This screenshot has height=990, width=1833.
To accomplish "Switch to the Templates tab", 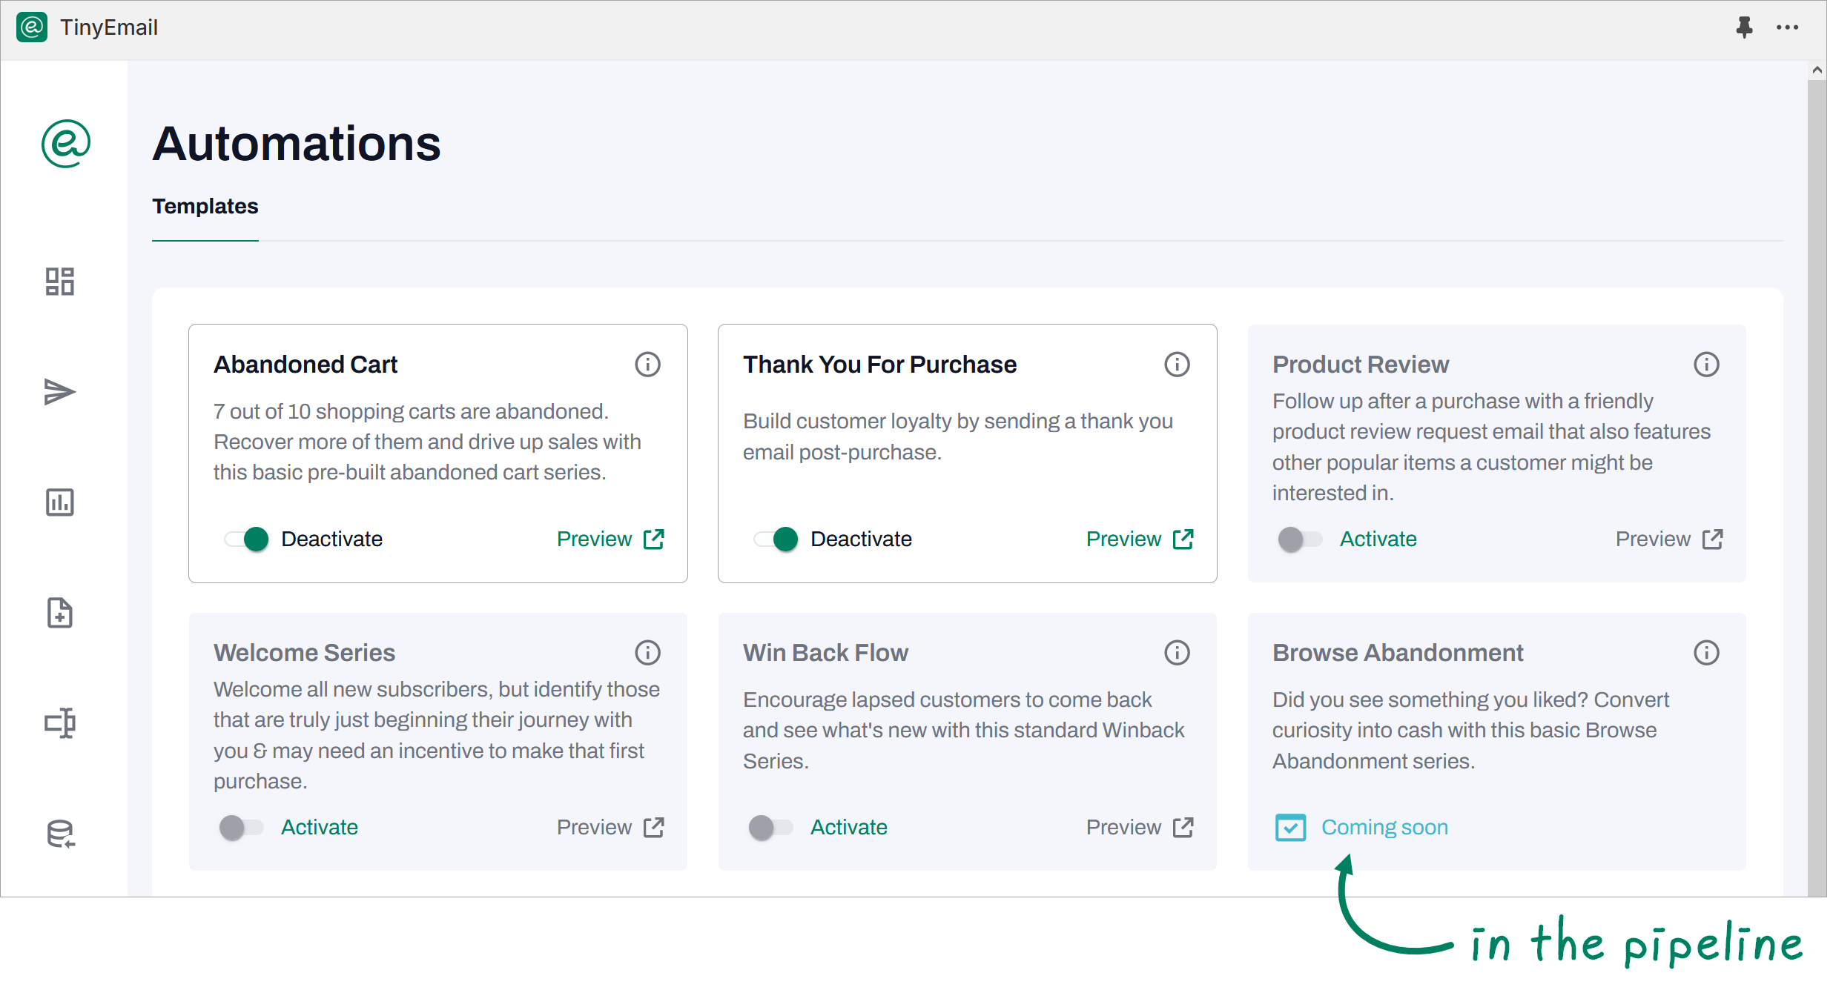I will [x=205, y=207].
